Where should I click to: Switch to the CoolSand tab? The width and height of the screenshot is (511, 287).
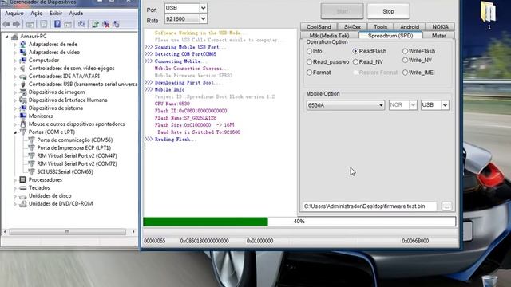point(319,26)
